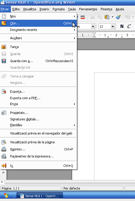The height and width of the screenshot is (201, 135).
Task: Open the Fitxer menu
Action: (5, 9)
